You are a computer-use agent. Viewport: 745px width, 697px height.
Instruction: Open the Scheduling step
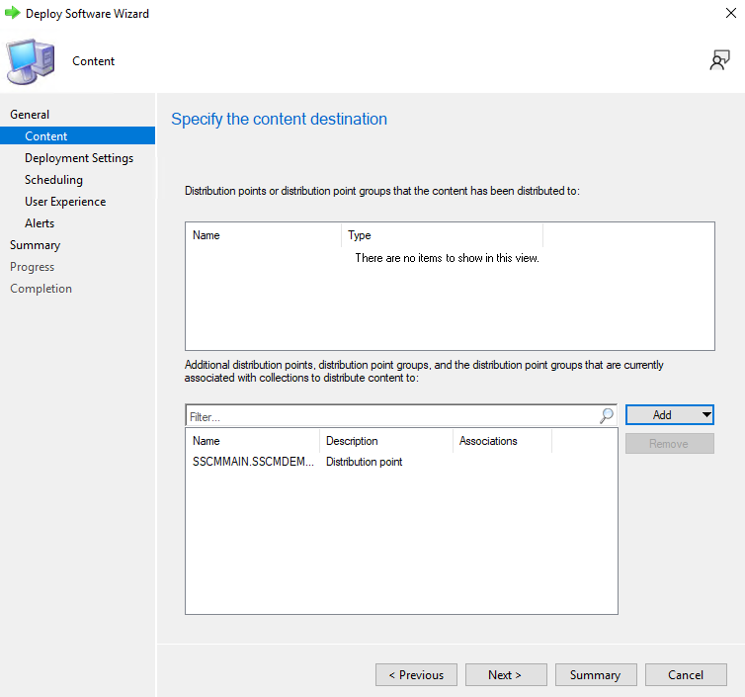pos(53,180)
